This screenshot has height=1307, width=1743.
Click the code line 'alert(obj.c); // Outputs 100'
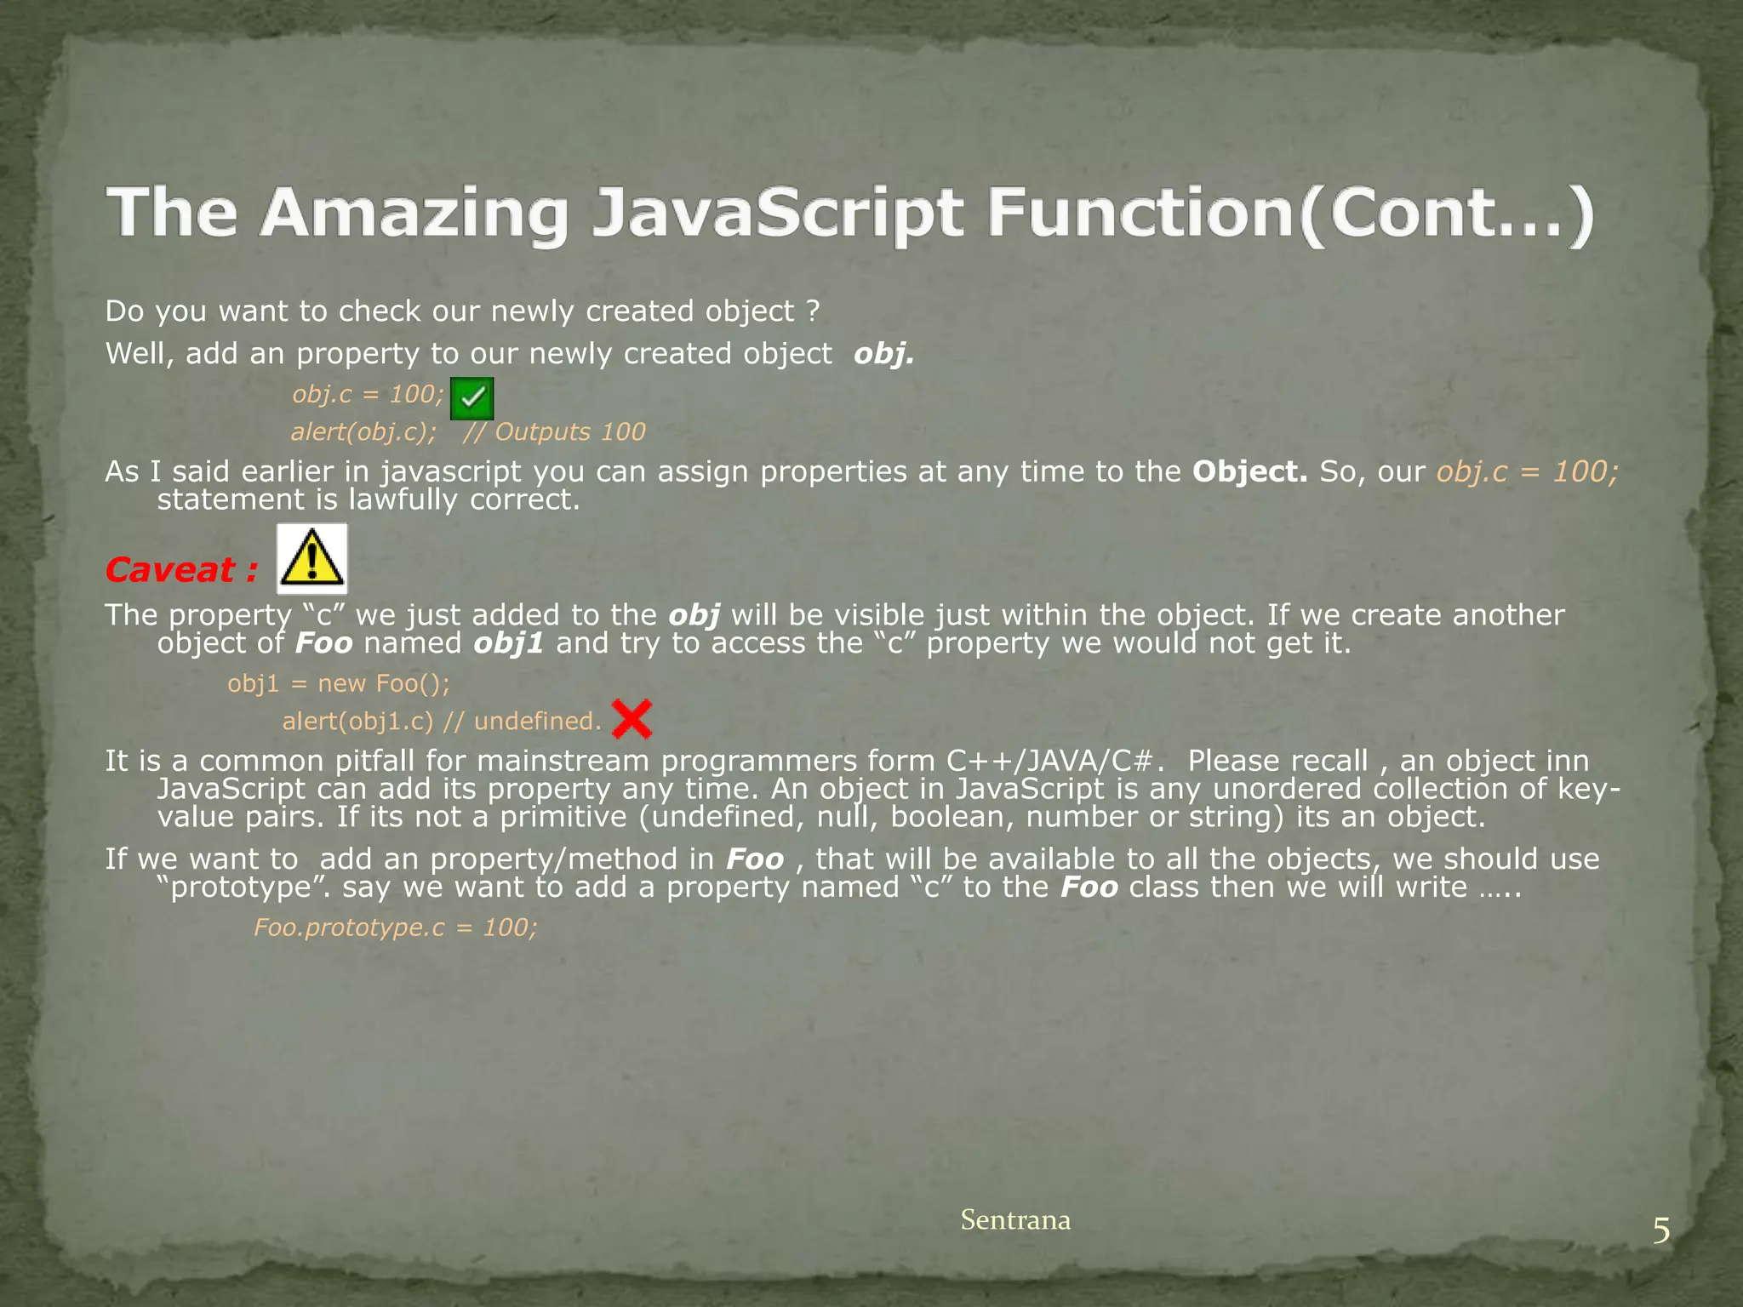coord(468,432)
